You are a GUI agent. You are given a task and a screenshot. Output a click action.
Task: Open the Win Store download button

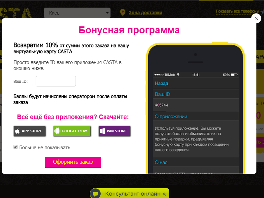[x=115, y=131]
